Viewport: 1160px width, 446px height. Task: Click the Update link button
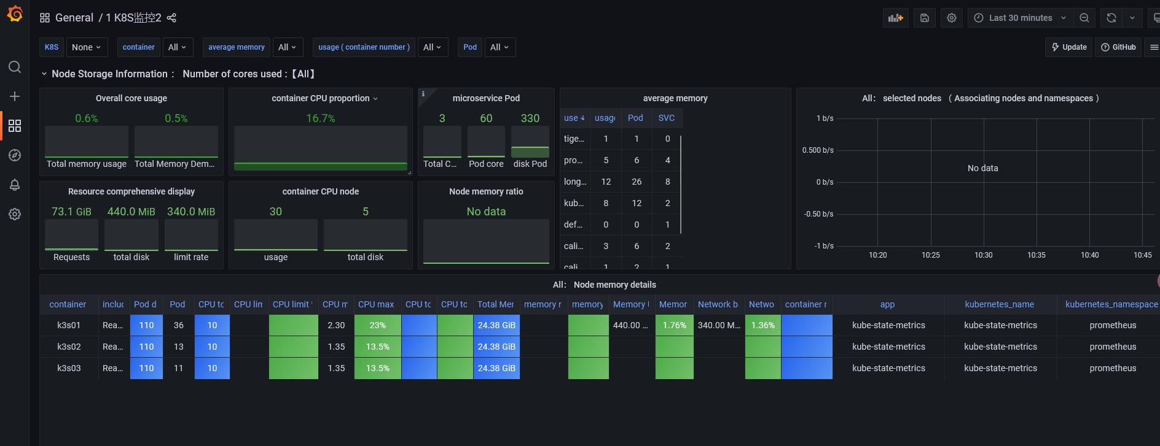click(x=1068, y=47)
